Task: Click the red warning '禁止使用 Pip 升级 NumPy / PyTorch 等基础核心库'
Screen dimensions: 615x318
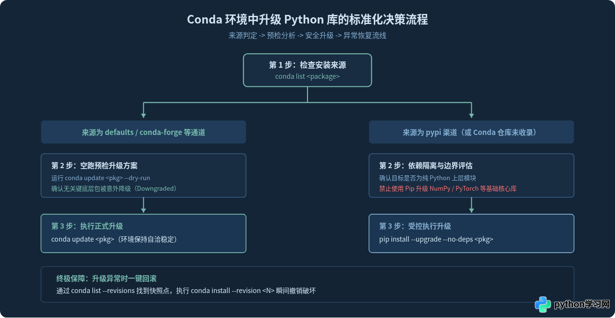Action: (x=448, y=188)
